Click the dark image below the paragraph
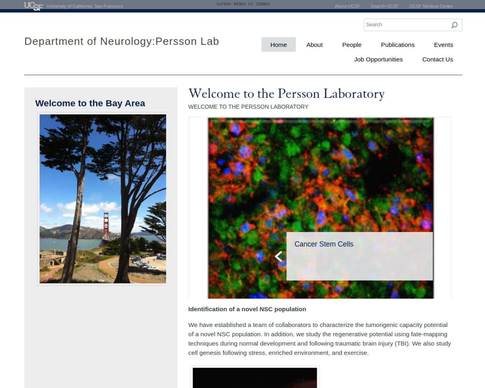 point(255,378)
